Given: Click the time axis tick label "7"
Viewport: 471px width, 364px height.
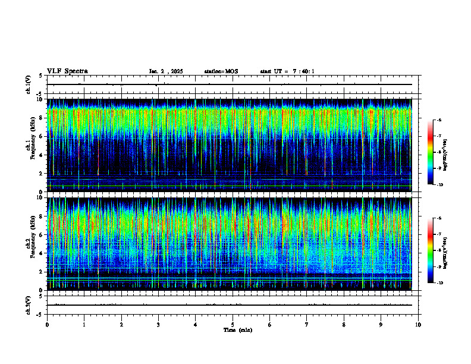Looking at the screenshot, I should click(x=307, y=325).
